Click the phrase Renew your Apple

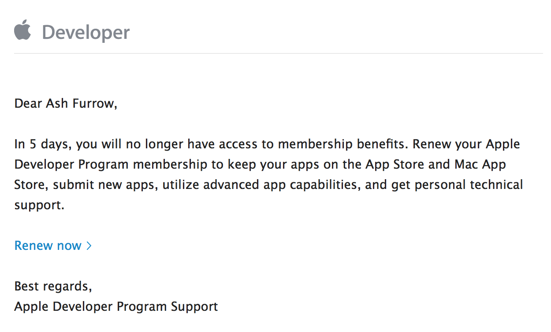point(466,144)
